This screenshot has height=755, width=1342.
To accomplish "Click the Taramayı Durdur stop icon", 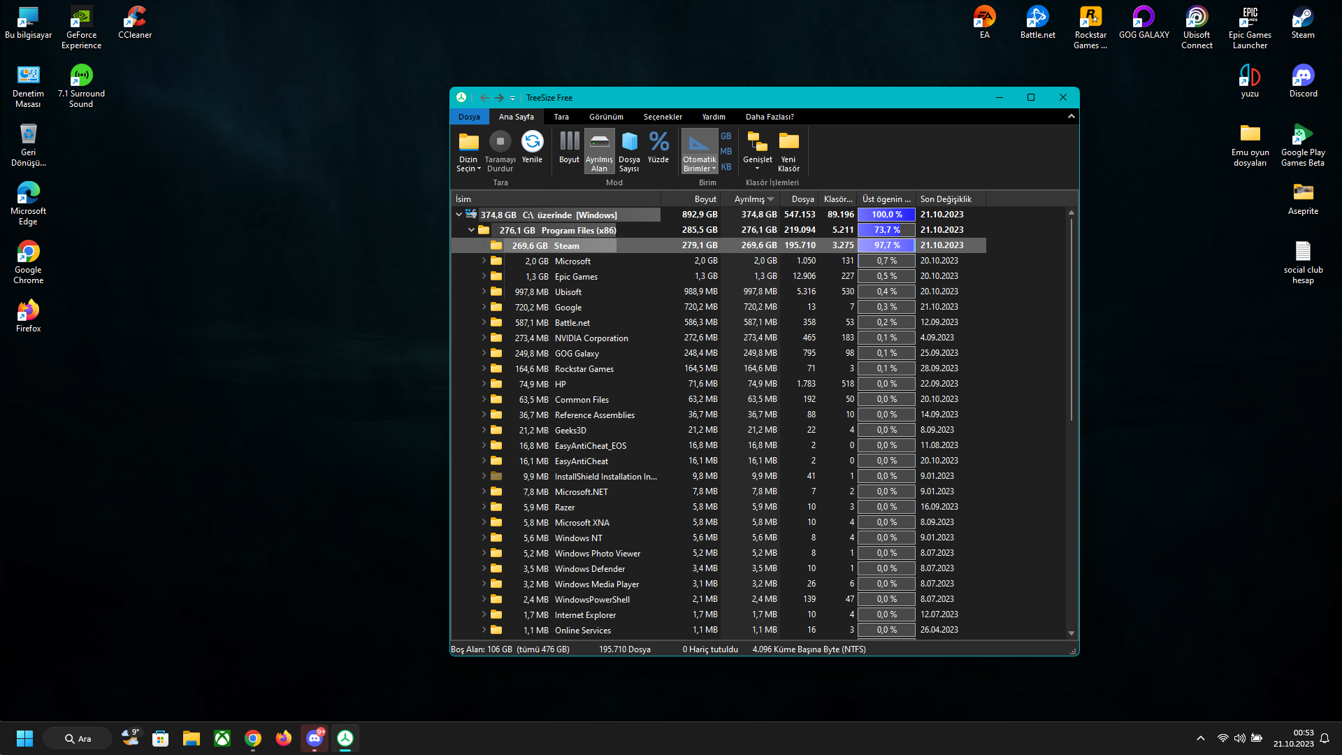I will tap(500, 143).
